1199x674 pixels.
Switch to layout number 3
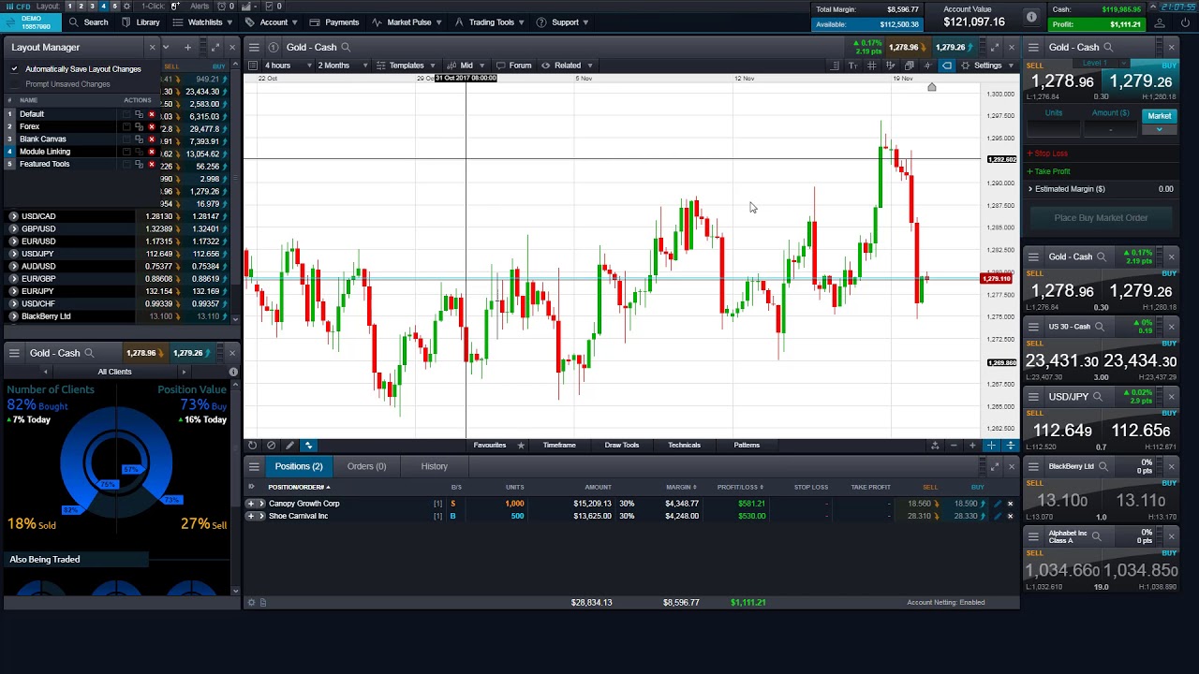tap(92, 7)
